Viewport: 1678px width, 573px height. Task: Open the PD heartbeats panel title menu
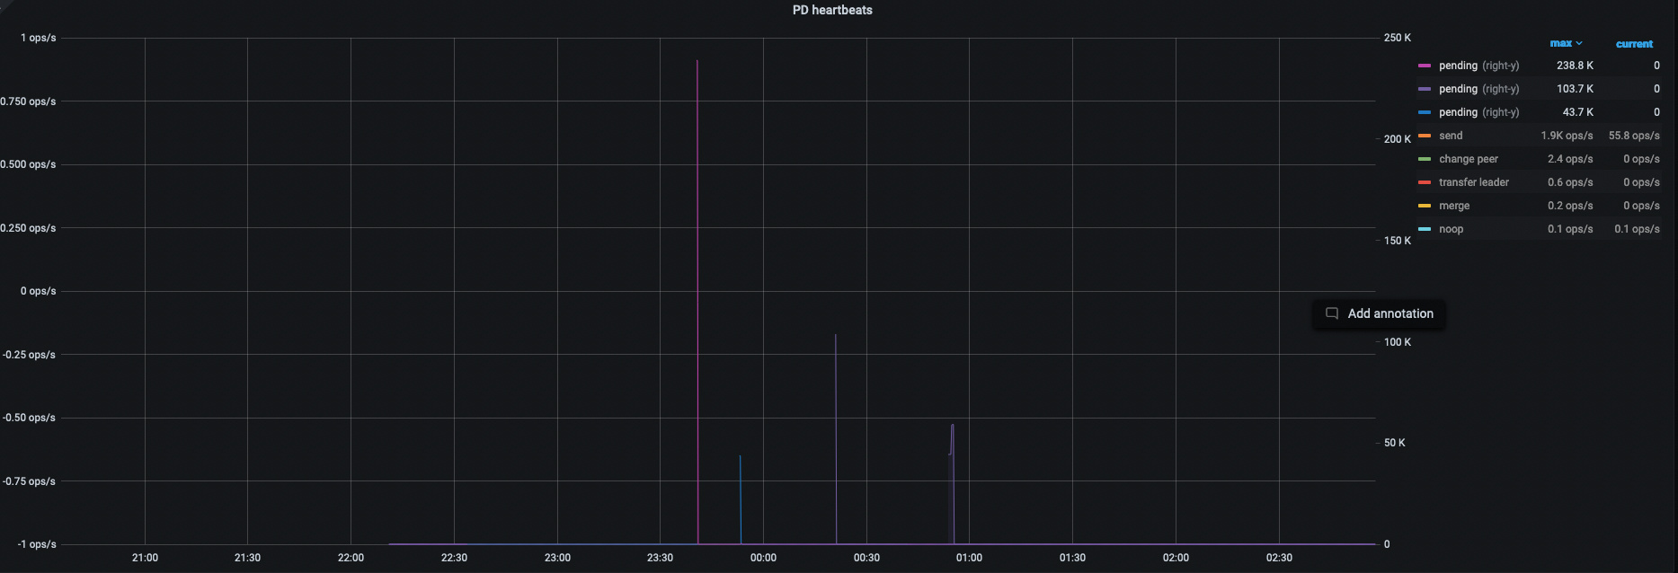832,10
